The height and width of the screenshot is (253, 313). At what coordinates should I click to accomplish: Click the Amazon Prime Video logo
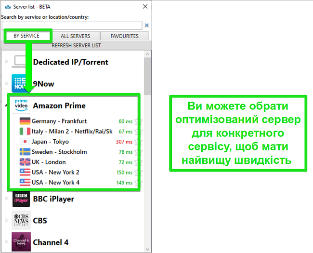coord(21,106)
